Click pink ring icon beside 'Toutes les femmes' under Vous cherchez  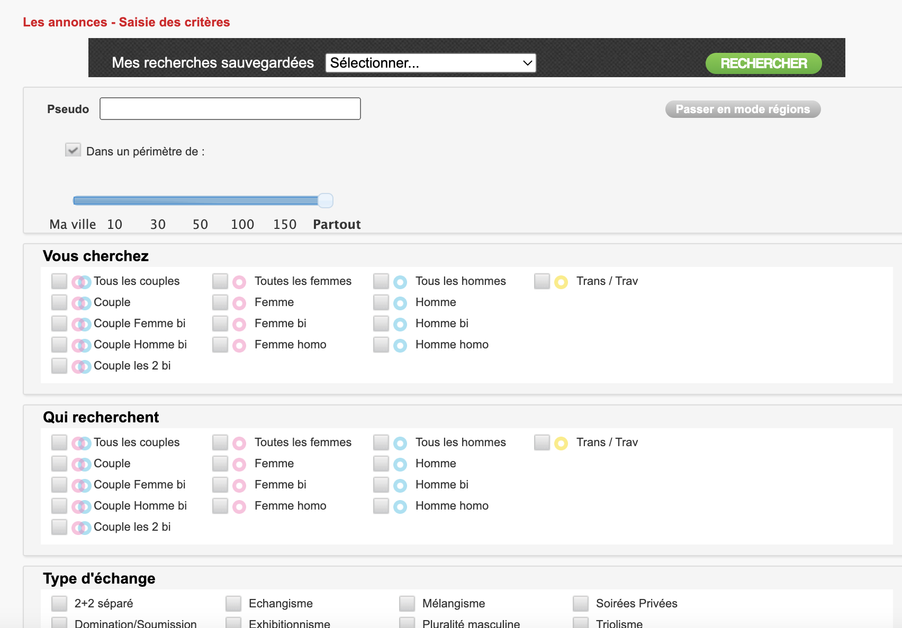click(239, 282)
